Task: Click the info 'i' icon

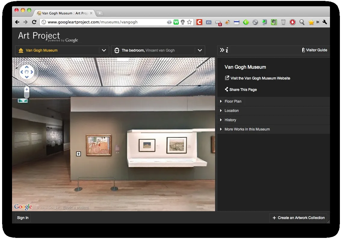Action: [x=227, y=50]
